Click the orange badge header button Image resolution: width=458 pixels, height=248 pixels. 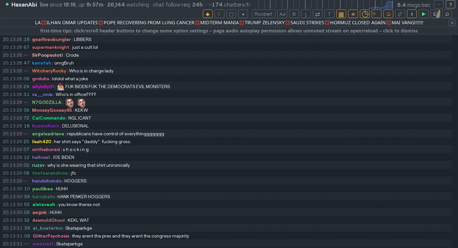pos(377,14)
